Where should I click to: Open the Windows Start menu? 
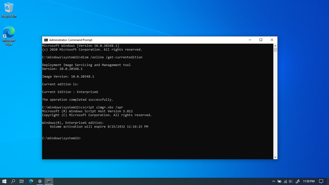click(x=4, y=181)
